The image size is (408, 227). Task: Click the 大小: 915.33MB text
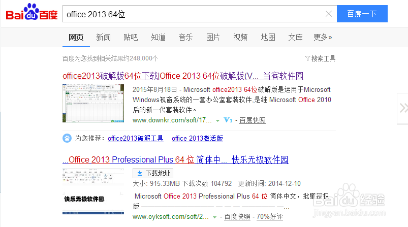click(x=156, y=183)
